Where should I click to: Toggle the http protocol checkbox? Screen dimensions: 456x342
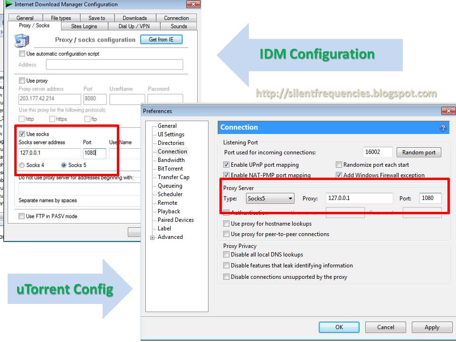21,119
